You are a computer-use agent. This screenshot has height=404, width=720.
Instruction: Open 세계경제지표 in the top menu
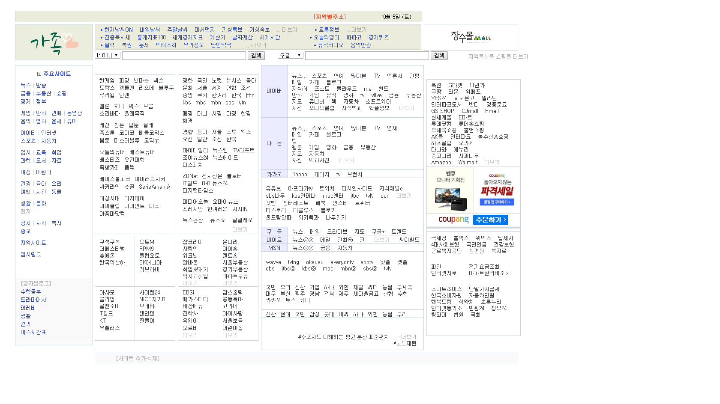(188, 37)
